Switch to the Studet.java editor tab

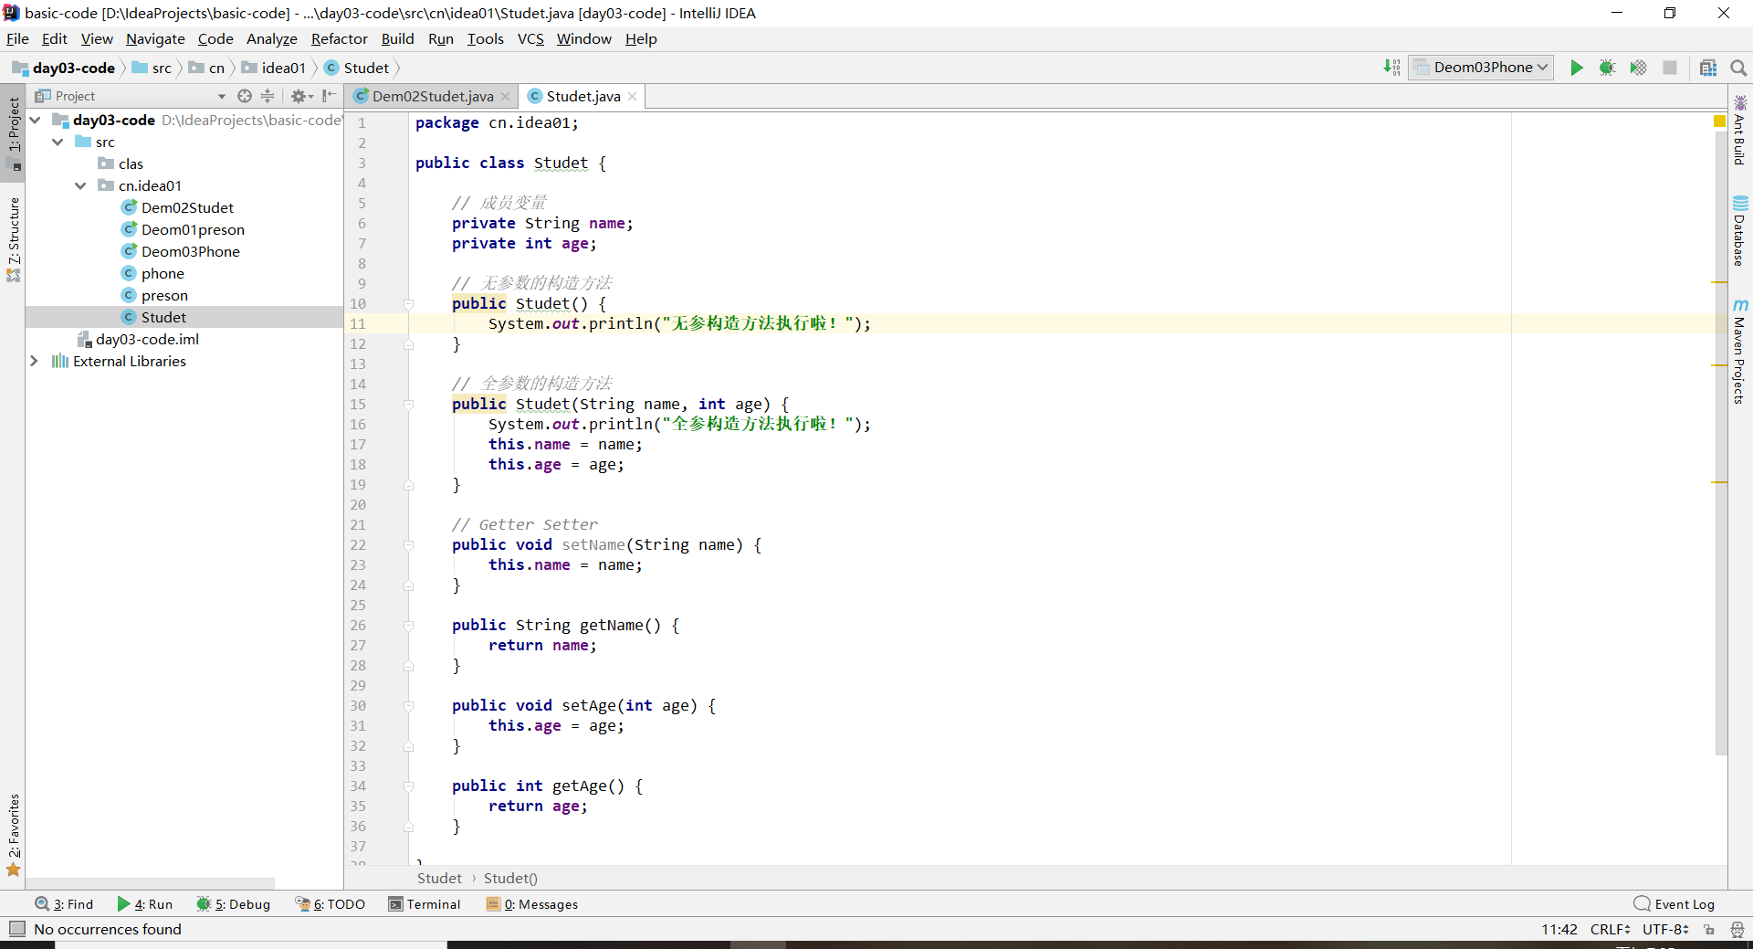click(583, 97)
